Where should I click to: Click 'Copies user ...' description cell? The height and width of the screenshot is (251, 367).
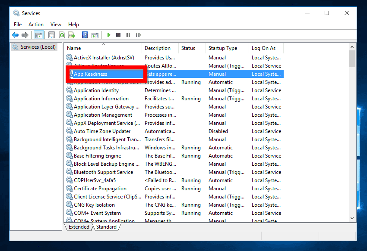160,189
